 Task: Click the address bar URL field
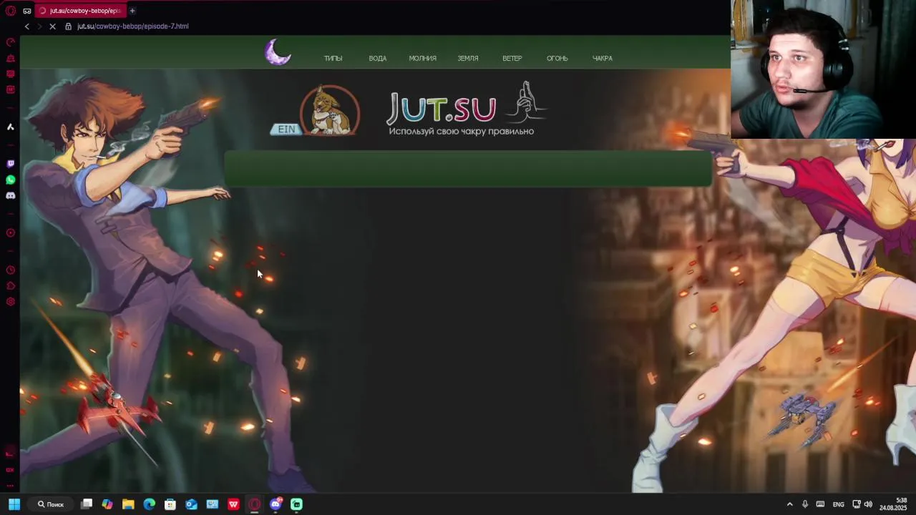(x=132, y=26)
